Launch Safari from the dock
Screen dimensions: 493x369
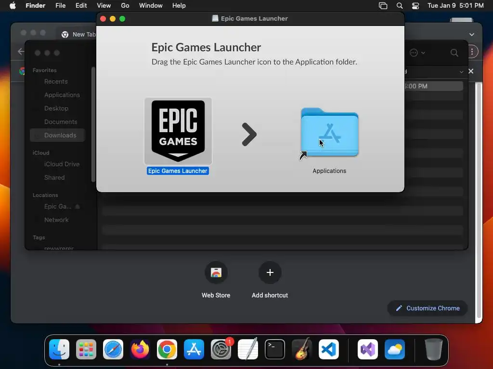pyautogui.click(x=113, y=349)
